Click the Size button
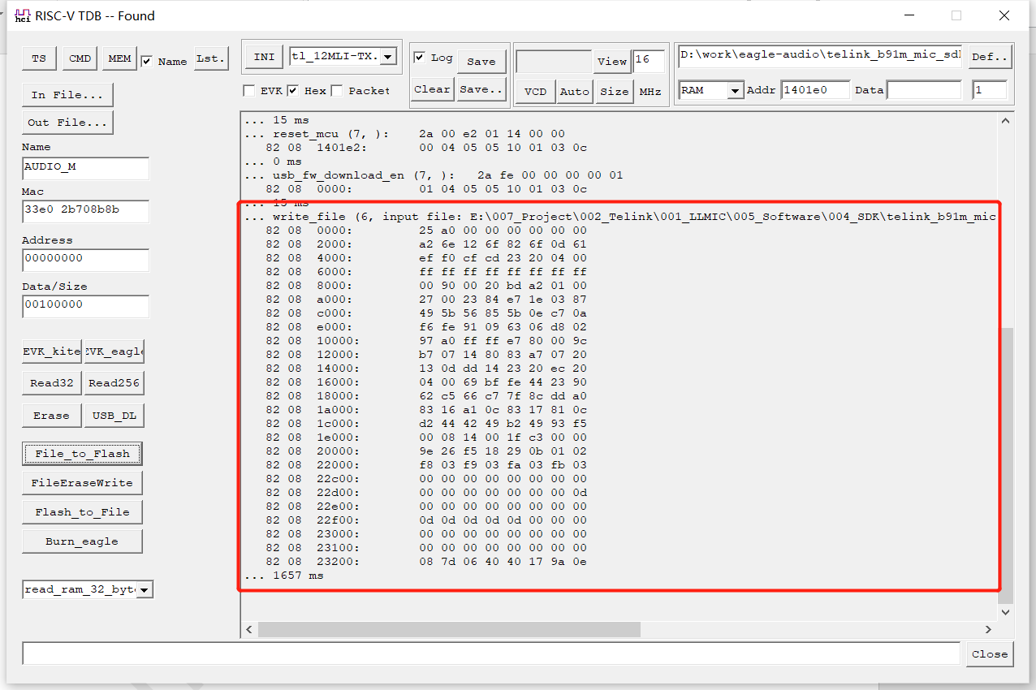This screenshot has height=690, width=1036. click(614, 92)
